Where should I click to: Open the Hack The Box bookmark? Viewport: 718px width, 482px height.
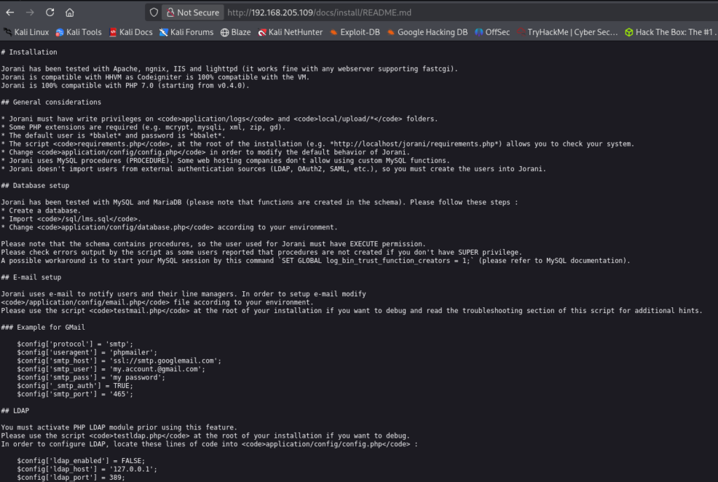point(670,32)
